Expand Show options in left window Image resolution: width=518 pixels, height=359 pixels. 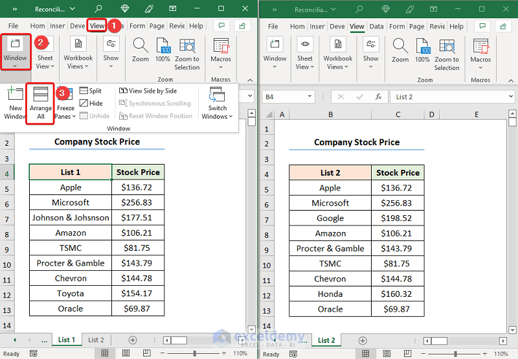[111, 53]
